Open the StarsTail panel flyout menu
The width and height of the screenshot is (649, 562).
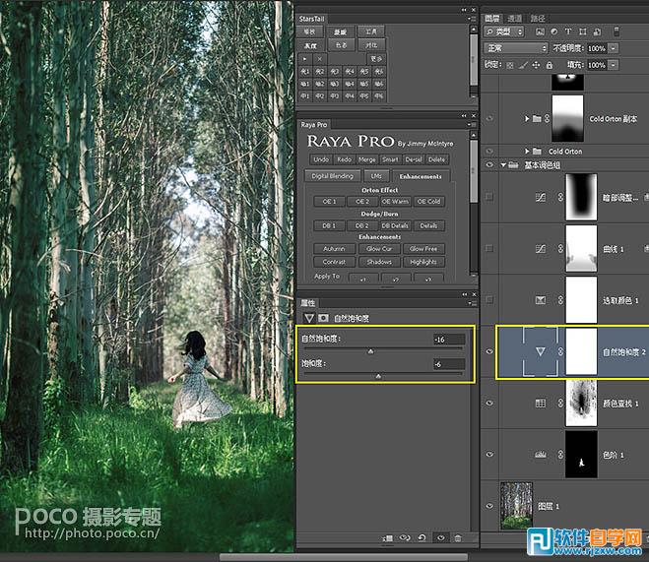[x=471, y=19]
